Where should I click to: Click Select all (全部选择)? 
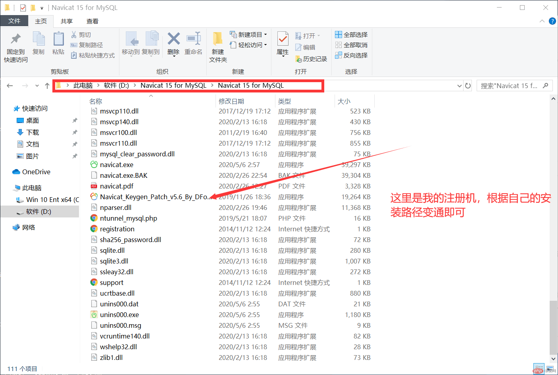click(x=351, y=35)
